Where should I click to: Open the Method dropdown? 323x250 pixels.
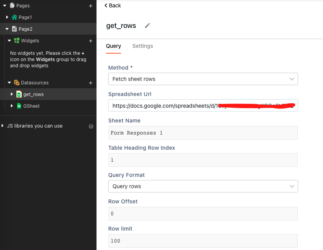(x=203, y=79)
